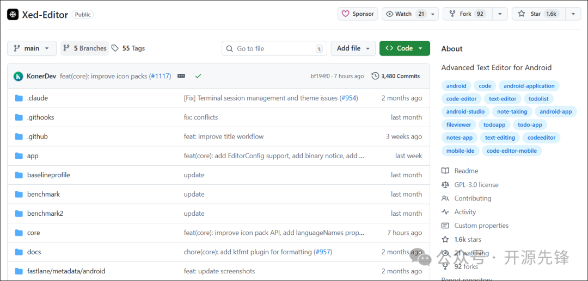Open pull request #1117 link
This screenshot has height=281, width=588.
[161, 76]
